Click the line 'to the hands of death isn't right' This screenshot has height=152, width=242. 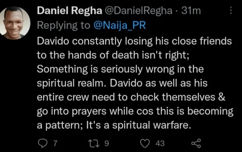click(x=113, y=55)
